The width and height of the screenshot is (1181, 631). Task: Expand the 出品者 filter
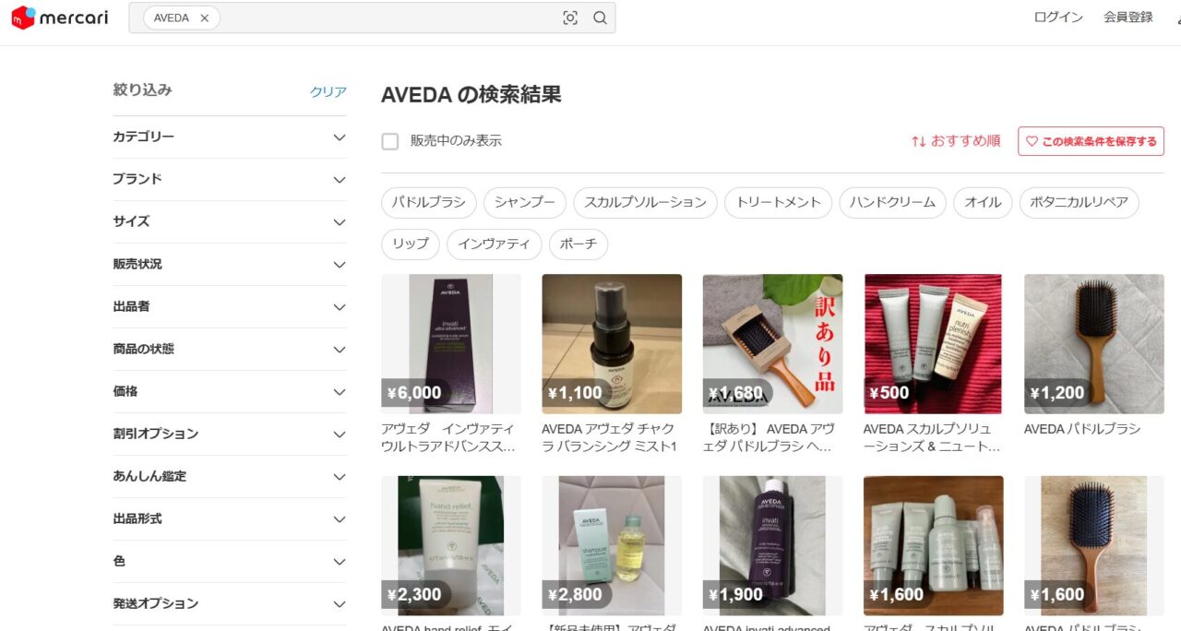point(230,306)
